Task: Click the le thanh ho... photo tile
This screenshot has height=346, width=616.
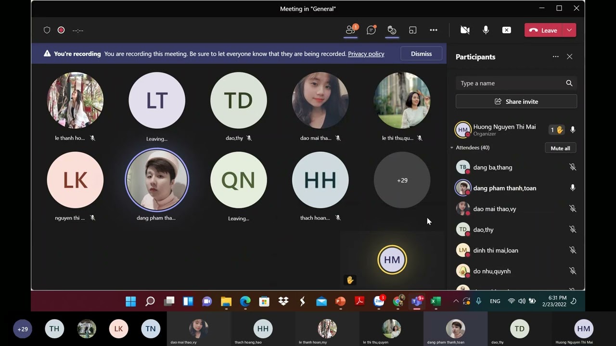Action: (75, 100)
